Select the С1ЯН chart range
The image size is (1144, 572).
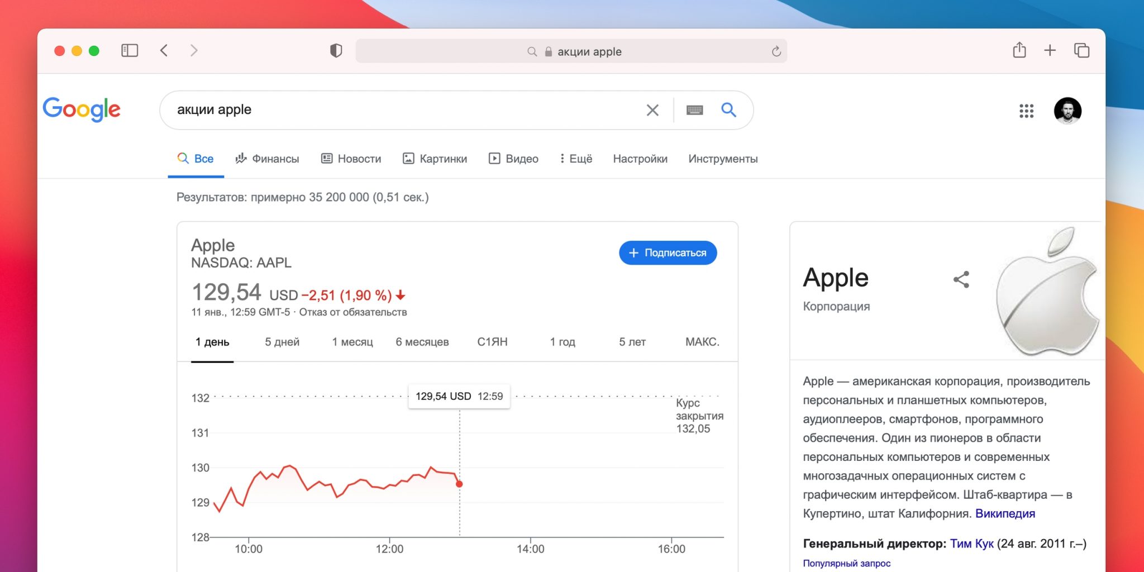click(492, 342)
